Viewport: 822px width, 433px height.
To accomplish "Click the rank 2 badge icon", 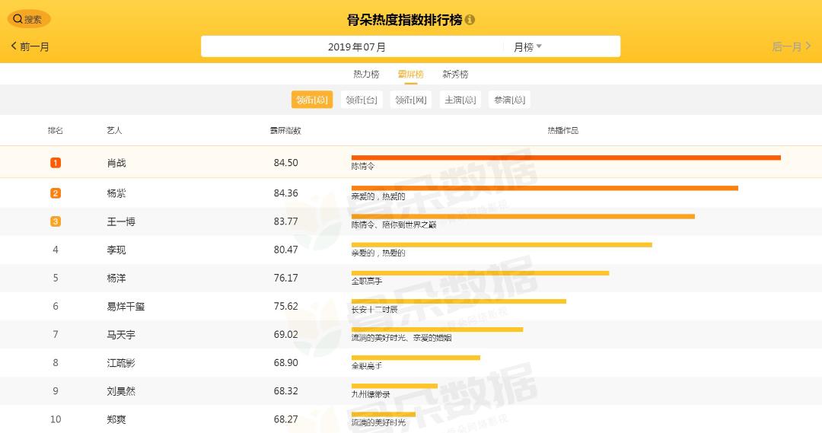I will pos(56,193).
